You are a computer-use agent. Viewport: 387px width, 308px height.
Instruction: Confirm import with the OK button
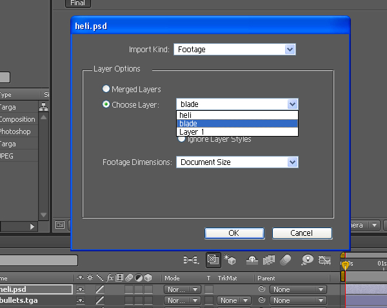(235, 233)
